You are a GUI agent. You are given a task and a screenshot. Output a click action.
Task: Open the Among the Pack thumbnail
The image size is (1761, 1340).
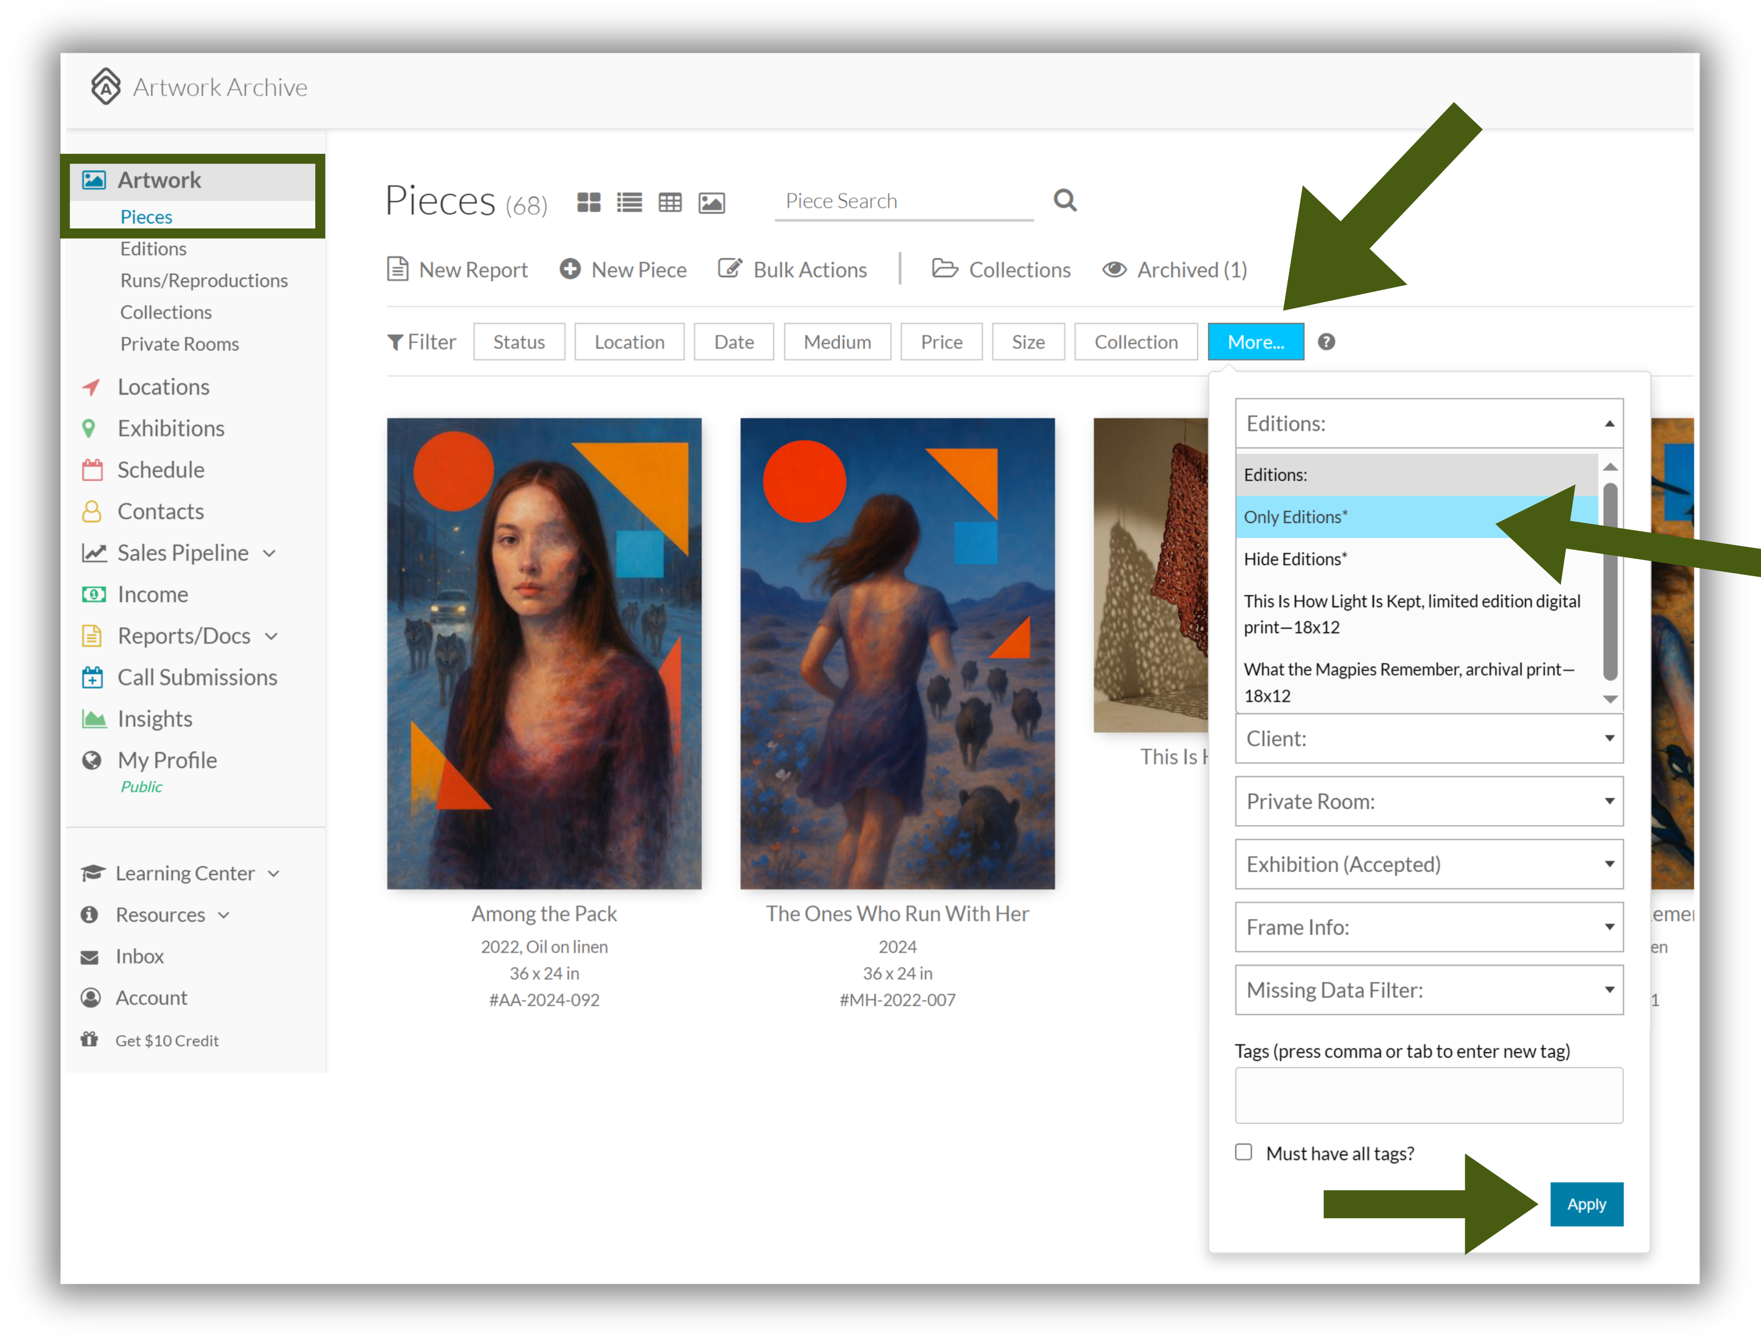pos(544,653)
